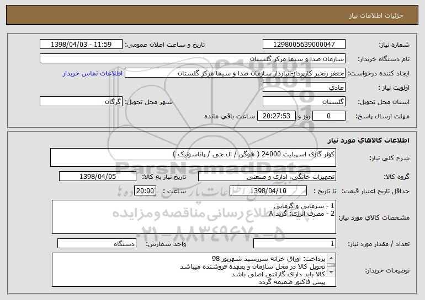Click the header جزئیات اطلاعات نیاز
425x300 pixels.
point(376,15)
